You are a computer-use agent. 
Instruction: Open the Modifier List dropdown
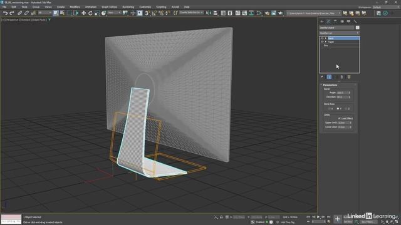(339, 33)
